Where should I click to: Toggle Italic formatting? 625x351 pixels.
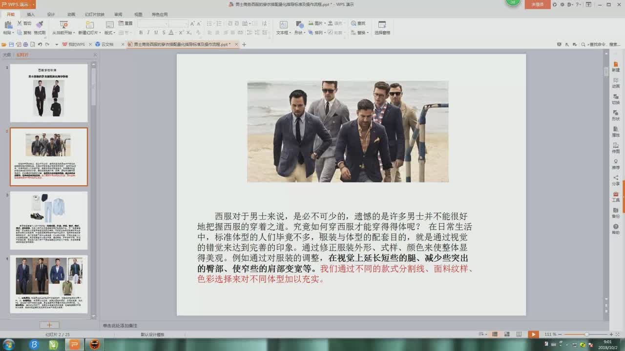[x=148, y=33]
